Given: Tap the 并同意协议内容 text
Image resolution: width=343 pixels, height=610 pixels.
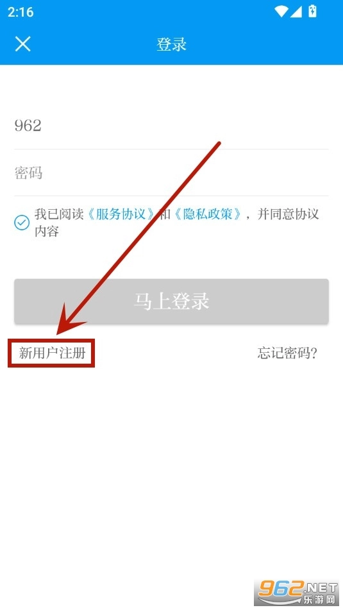Looking at the screenshot, I should 177,223.
